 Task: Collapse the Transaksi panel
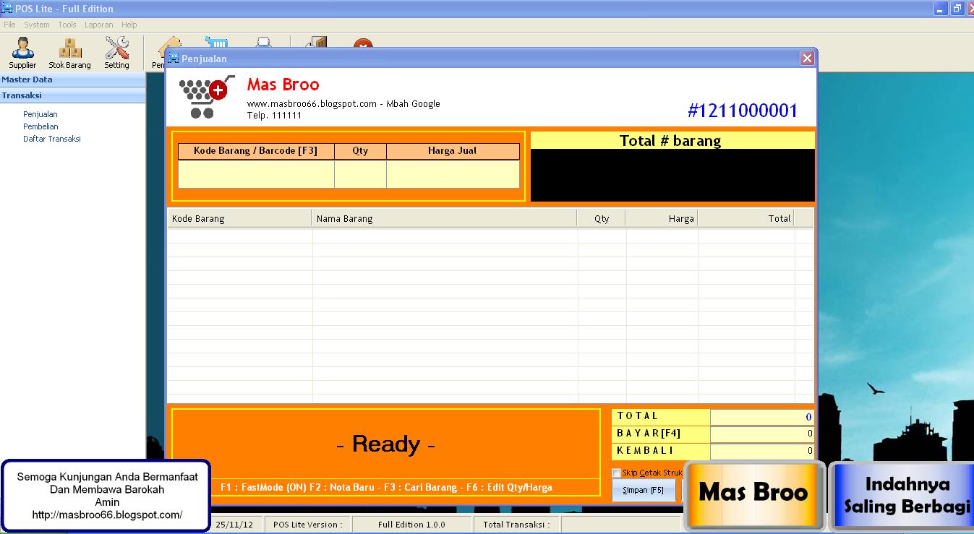(x=72, y=95)
